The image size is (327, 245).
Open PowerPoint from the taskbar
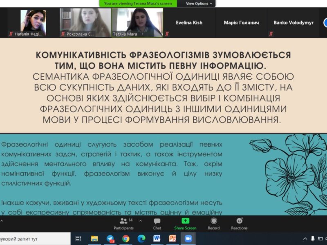pyautogui.click(x=173, y=239)
